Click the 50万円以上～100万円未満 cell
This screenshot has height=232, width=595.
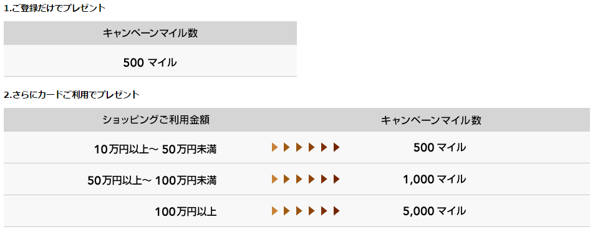coord(152,180)
